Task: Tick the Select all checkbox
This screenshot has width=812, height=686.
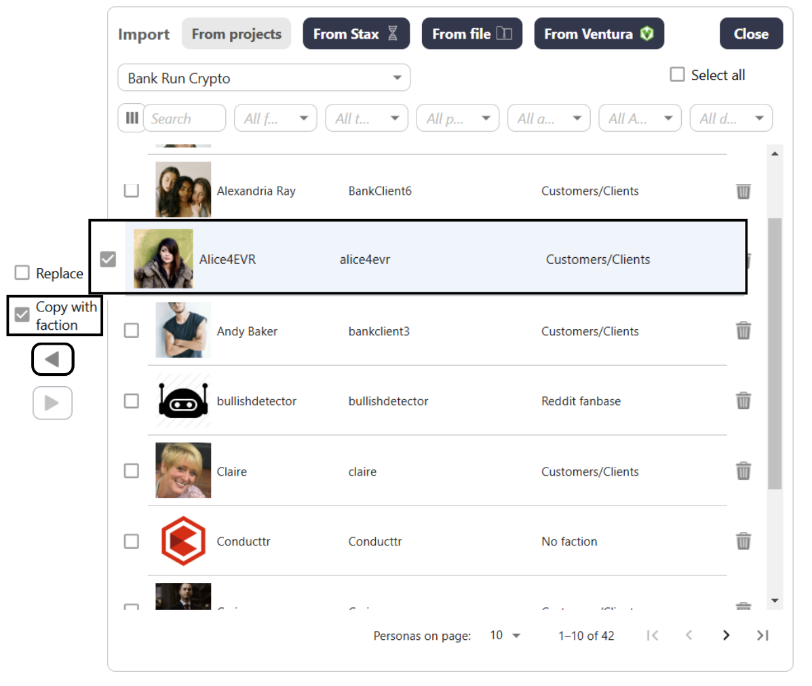Action: coord(677,75)
